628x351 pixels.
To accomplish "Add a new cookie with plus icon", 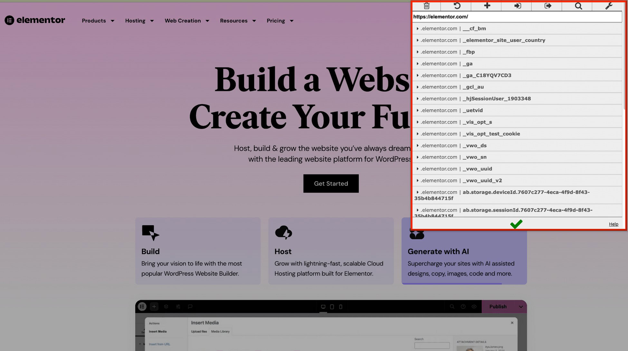I will tap(487, 6).
